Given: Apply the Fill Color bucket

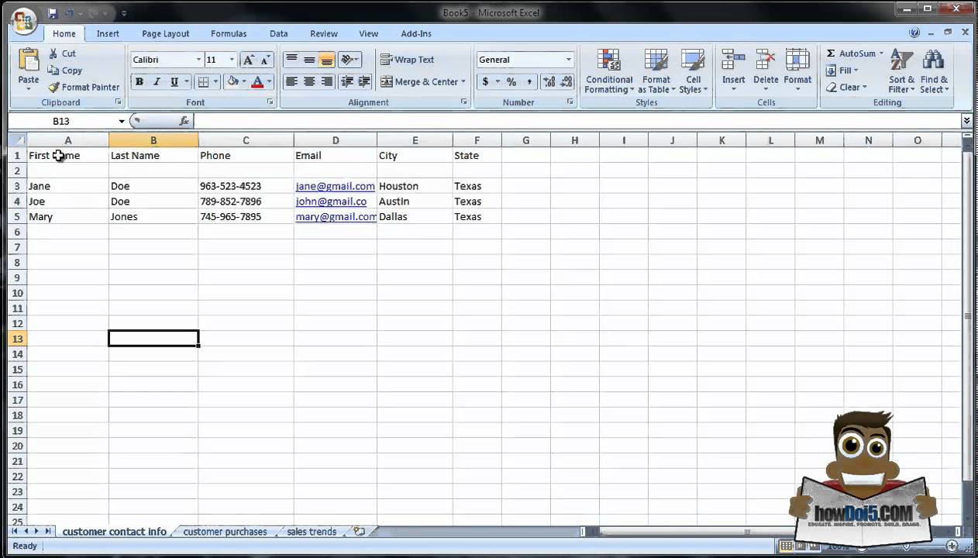Looking at the screenshot, I should [x=232, y=81].
